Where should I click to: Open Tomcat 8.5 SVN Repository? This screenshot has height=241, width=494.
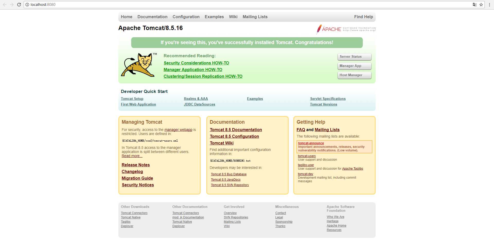[x=230, y=185]
